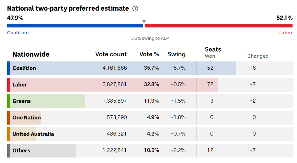This screenshot has height=163, width=297.
Task: Click the Vote % column header
Action: click(x=149, y=54)
